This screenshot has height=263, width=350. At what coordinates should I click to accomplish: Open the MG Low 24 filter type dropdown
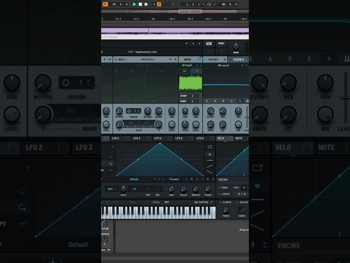pos(242,66)
